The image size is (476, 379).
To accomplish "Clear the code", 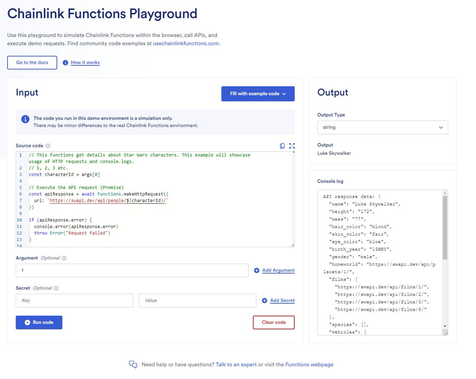I will [x=274, y=322].
